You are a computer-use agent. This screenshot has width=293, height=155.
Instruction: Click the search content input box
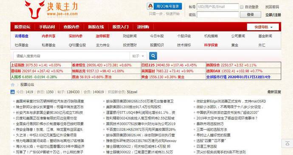click(71, 56)
